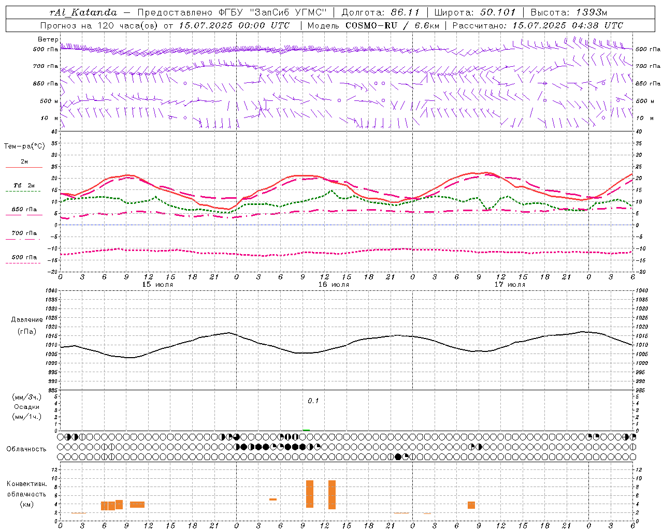The width and height of the screenshot is (663, 530).
Task: Click the solid black circle in lowest cloud row
Action: (x=398, y=457)
